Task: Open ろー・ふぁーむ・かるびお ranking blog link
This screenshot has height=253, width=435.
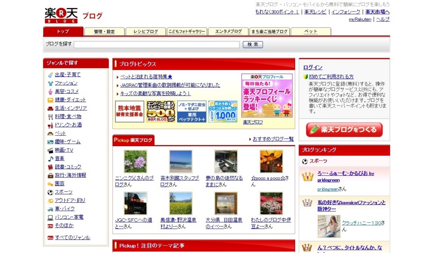Action: [x=346, y=177]
